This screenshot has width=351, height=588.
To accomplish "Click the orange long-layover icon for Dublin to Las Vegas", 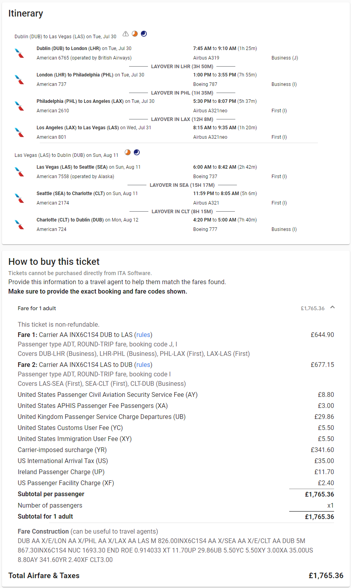I will (135, 34).
